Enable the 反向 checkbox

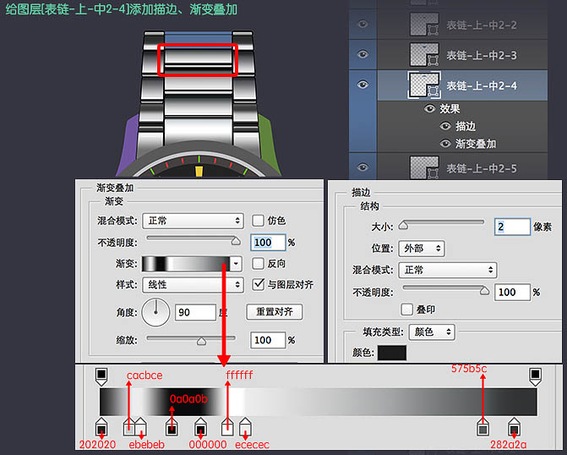258,264
